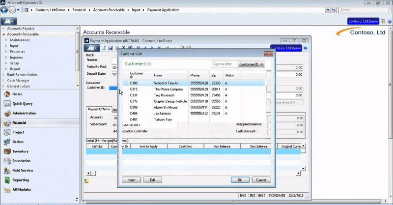
Task: Click the Reporting module icon
Action: (x=7, y=180)
